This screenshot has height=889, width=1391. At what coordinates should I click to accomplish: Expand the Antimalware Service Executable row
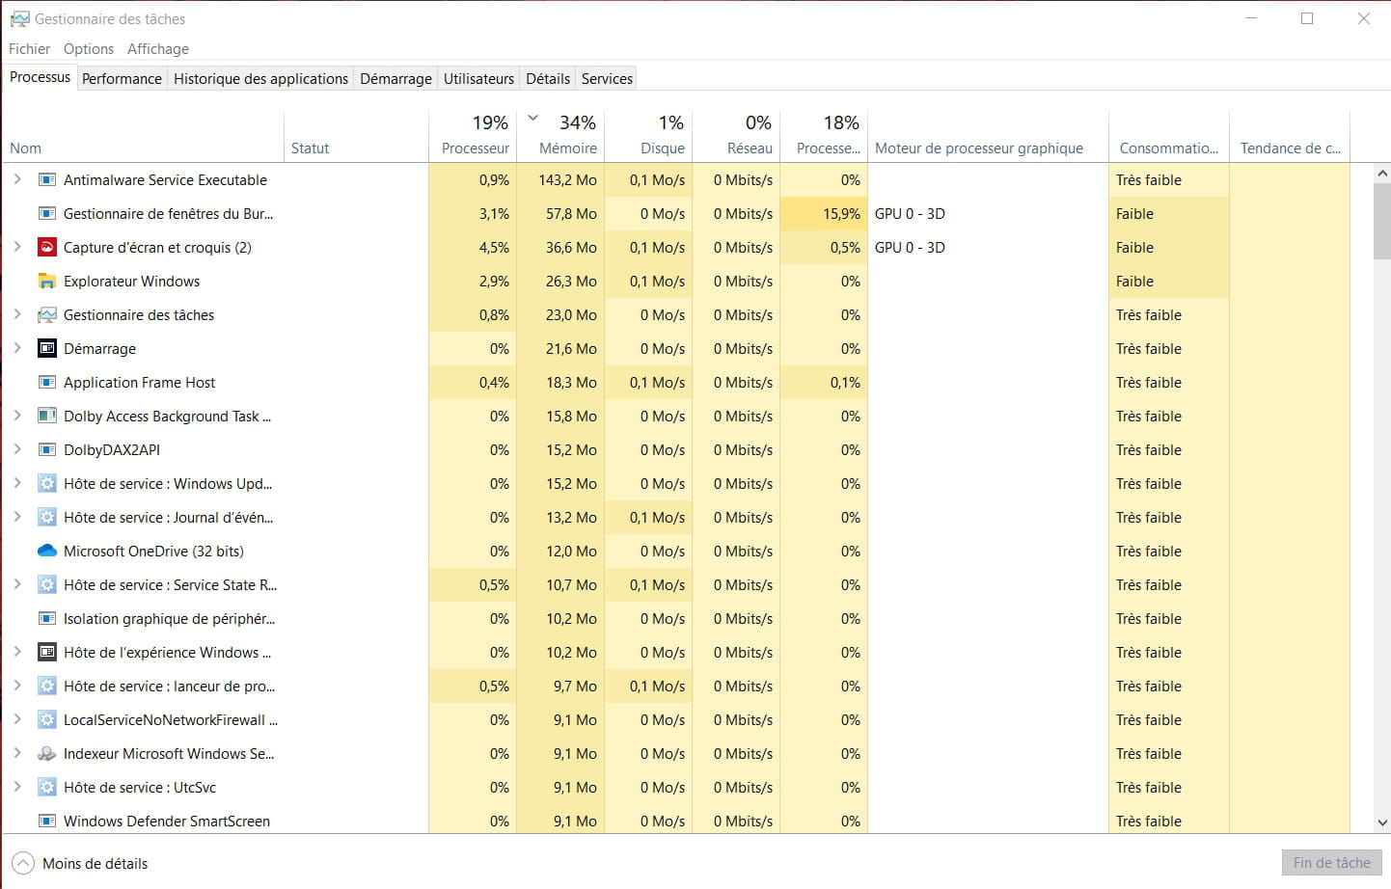coord(17,179)
